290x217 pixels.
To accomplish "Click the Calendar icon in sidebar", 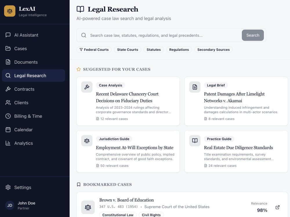I will pos(8,130).
